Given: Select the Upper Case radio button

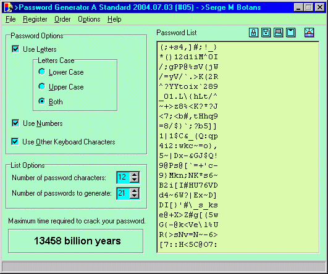Looking at the screenshot, I should click(42, 86).
